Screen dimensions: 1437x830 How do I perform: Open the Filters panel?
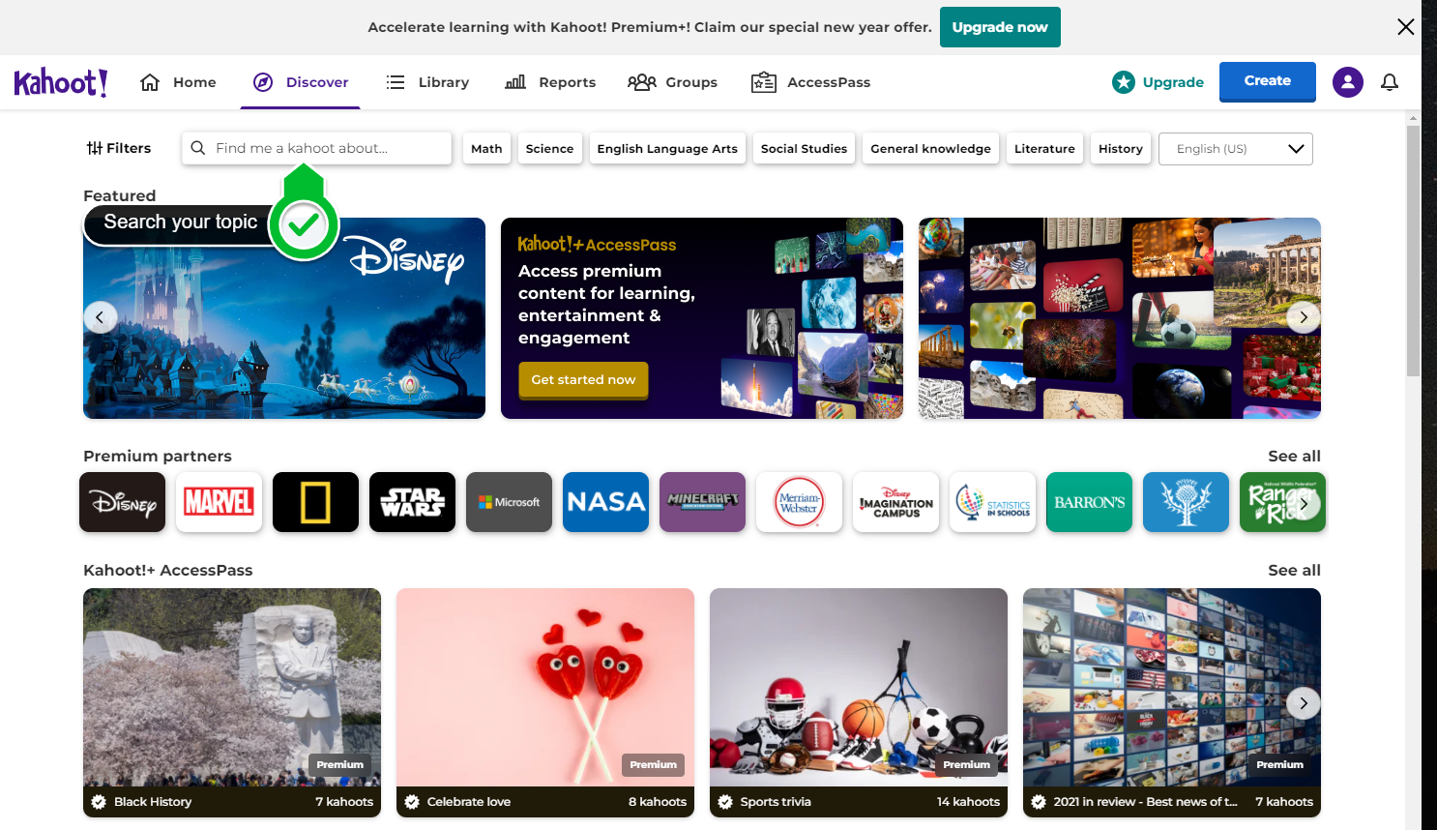coord(119,148)
